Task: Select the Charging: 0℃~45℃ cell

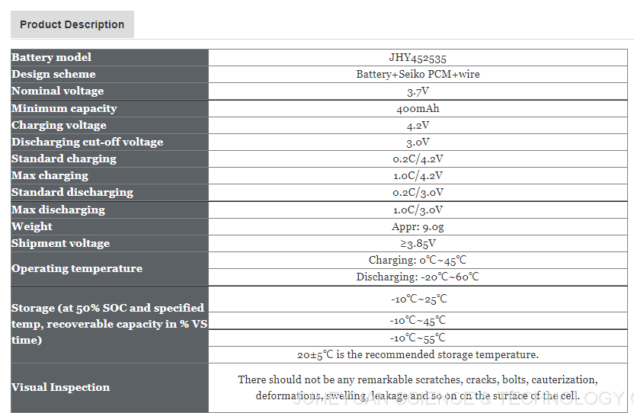Action: pyautogui.click(x=418, y=260)
